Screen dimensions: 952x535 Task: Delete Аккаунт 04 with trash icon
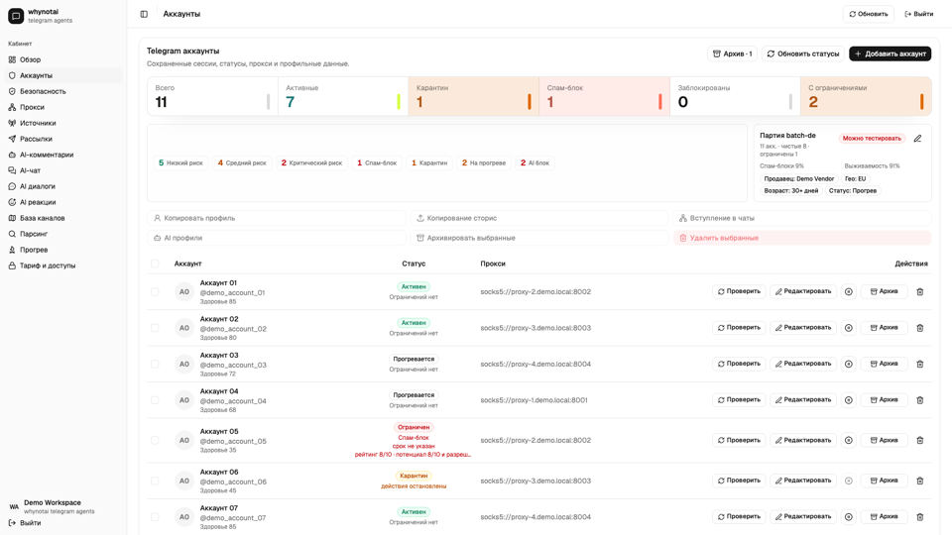(x=920, y=399)
